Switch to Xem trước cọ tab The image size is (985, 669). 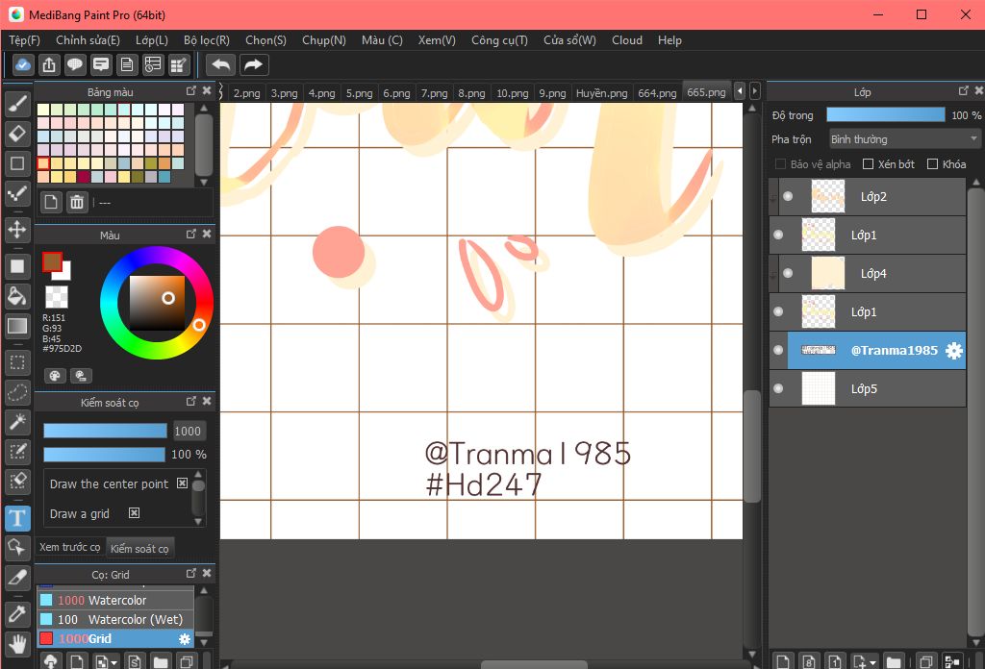click(69, 547)
